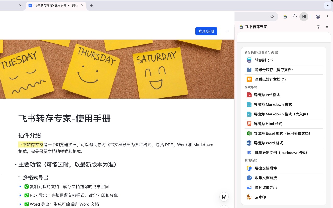The height and width of the screenshot is (208, 333).
Task: Open the document's more options menu
Action: tap(227, 31)
